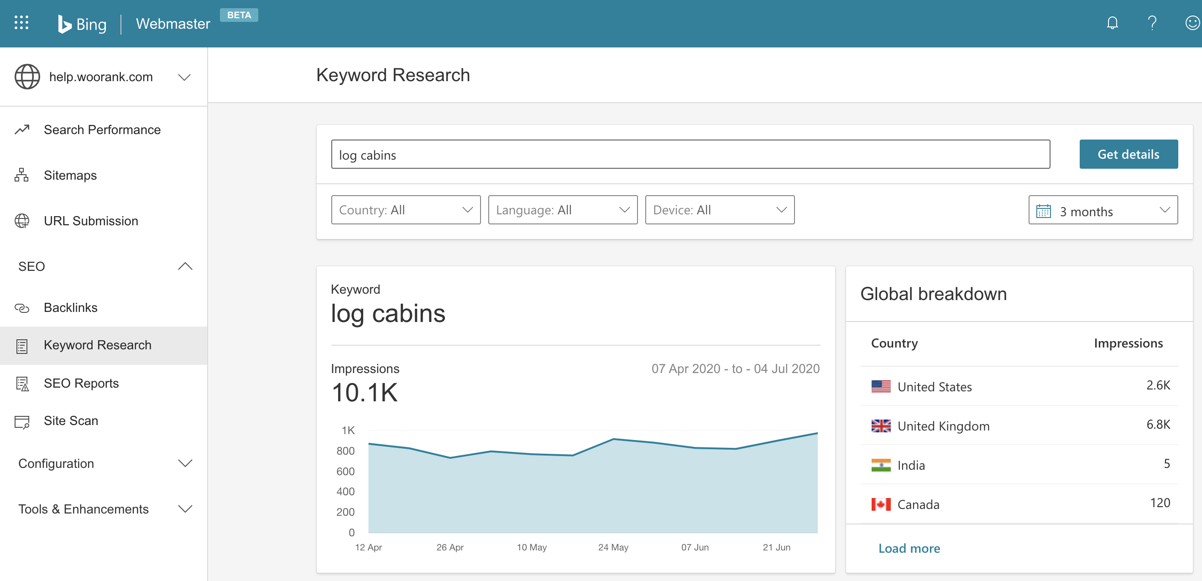The height and width of the screenshot is (581, 1202).
Task: Click the Get details button
Action: coord(1128,154)
